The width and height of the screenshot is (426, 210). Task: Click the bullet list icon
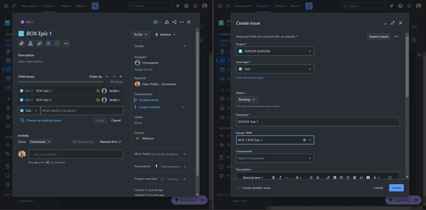(311, 178)
